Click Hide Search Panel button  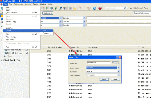click(139, 8)
